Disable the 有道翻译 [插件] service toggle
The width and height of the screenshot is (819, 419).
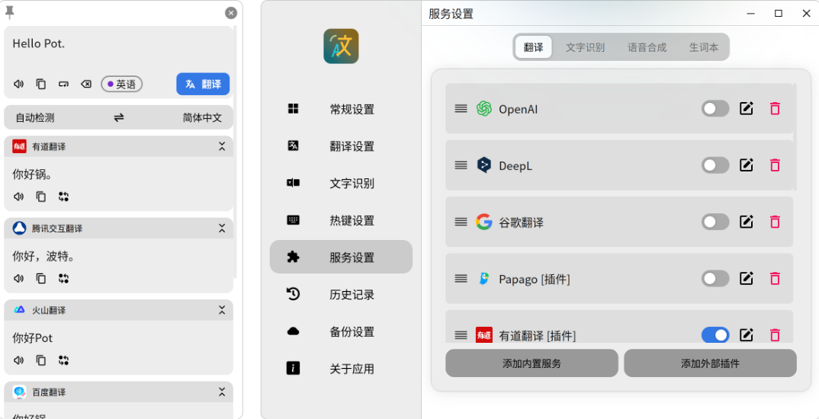tap(715, 335)
